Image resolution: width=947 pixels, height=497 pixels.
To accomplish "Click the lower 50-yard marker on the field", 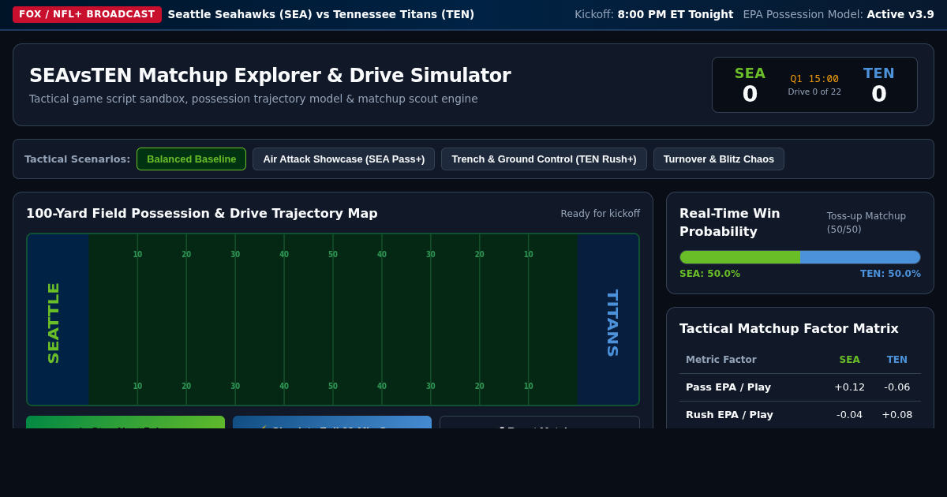I will 333,386.
